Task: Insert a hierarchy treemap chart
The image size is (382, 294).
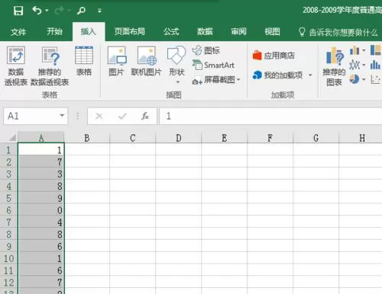Action: pyautogui.click(x=376, y=50)
